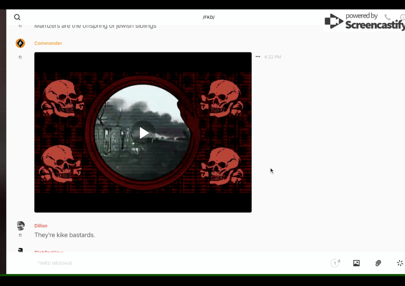This screenshot has width=405, height=286.
Task: Click Dillon's profile avatar
Action: click(x=20, y=226)
